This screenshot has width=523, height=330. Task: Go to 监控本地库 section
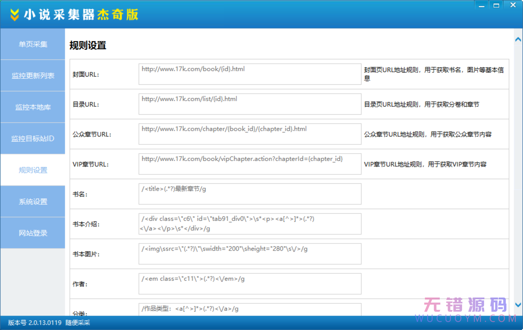(33, 107)
